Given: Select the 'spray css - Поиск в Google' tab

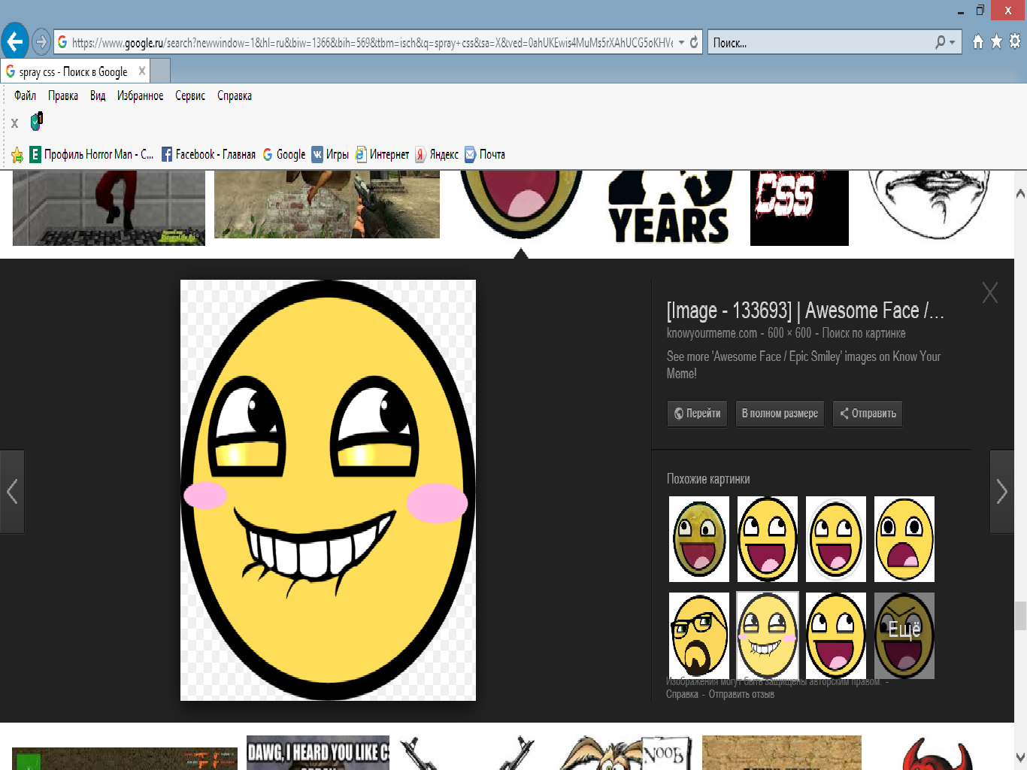Looking at the screenshot, I should [74, 72].
